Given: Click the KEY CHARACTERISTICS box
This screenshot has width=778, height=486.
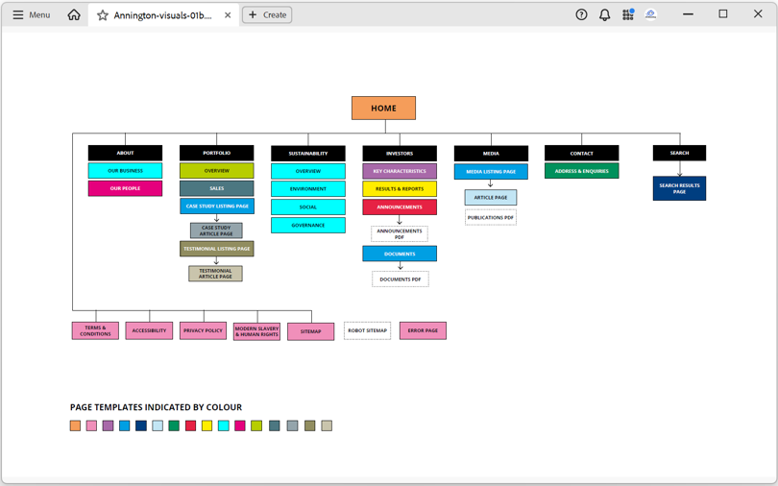Looking at the screenshot, I should tap(400, 171).
